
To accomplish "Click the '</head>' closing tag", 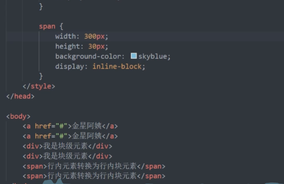I will coord(20,96).
